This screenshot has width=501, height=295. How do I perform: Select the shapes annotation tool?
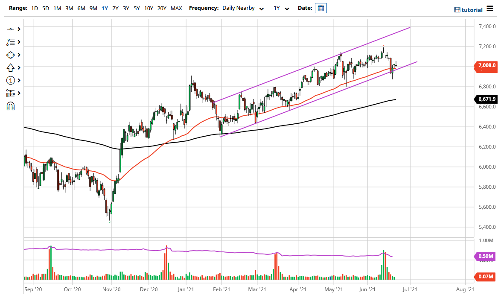pyautogui.click(x=10, y=55)
